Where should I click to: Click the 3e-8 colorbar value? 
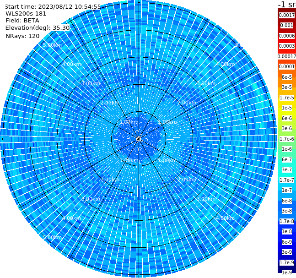click(x=287, y=211)
